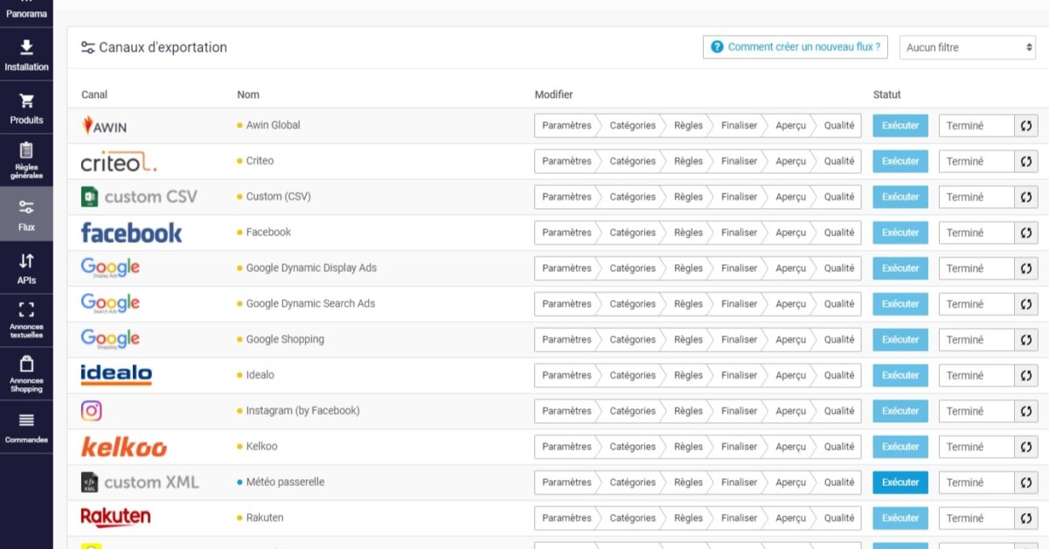Open Paramètres for the Kelkoo channel

(566, 446)
